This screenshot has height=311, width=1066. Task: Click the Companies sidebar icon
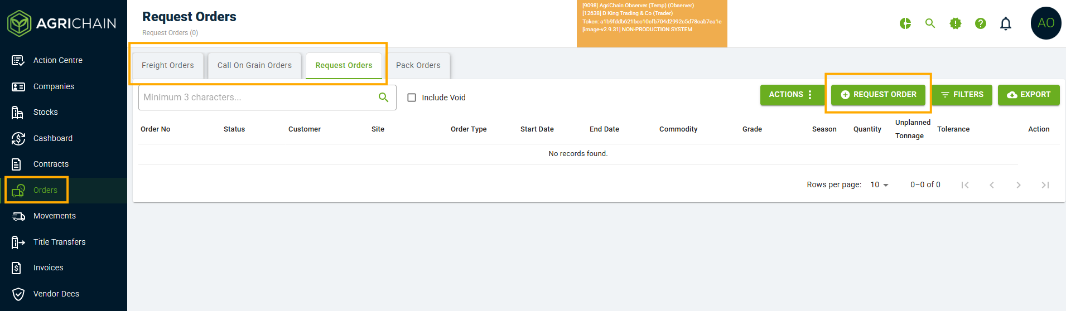click(18, 86)
